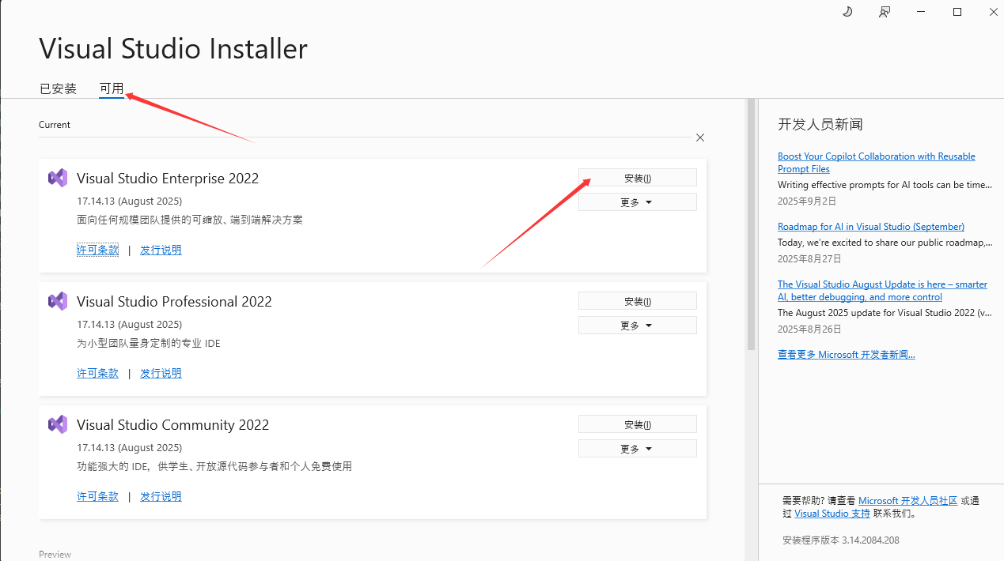This screenshot has width=1004, height=561.
Task: Click the Visual Studio Community 2022 title
Action: point(173,425)
